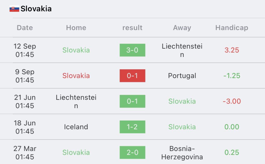This screenshot has width=265, height=164.
Task: Select Portugal as away team
Action: click(182, 76)
